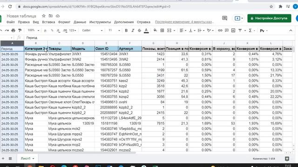This screenshot has width=298, height=167.
Task: Check cloud save status icon
Action: click(x=58, y=16)
